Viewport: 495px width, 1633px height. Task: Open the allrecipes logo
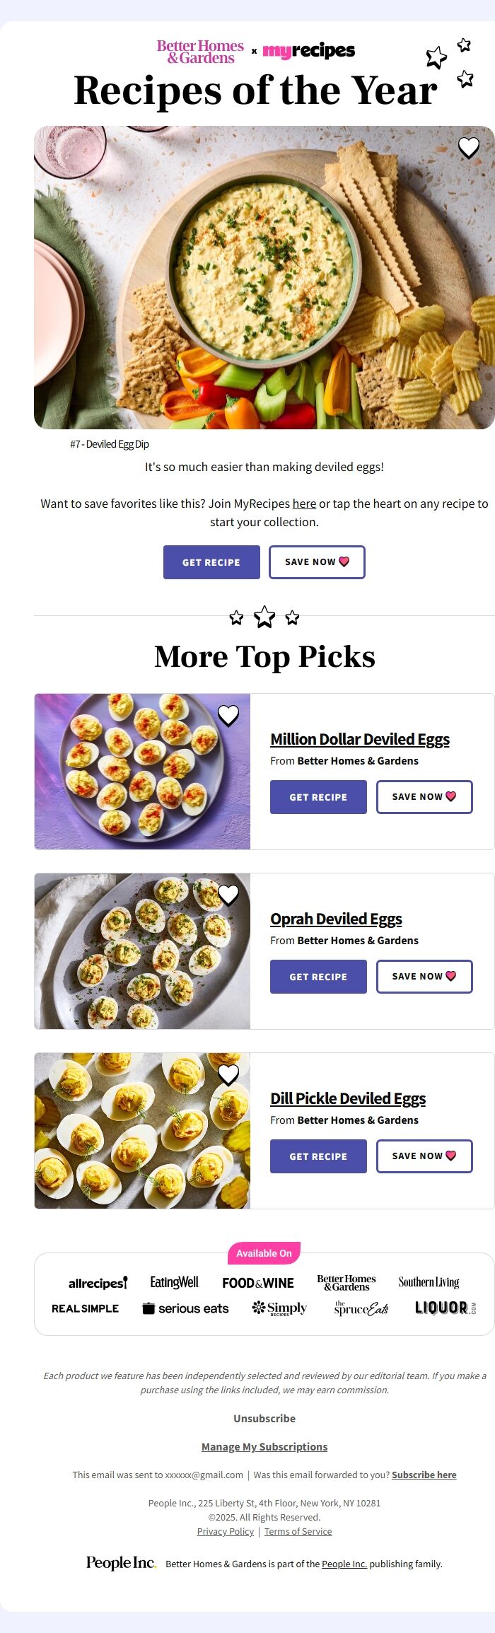pyautogui.click(x=98, y=1283)
